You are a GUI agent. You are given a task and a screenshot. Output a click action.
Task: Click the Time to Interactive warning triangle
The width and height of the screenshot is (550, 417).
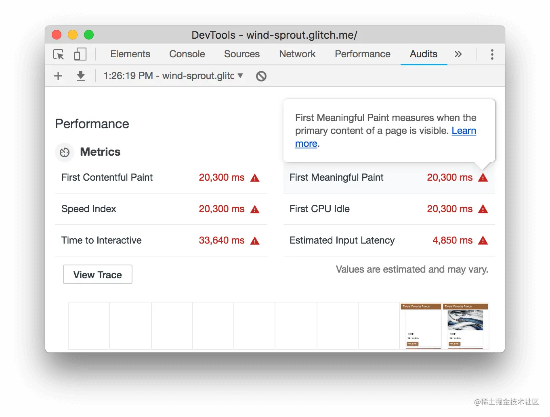pos(255,241)
